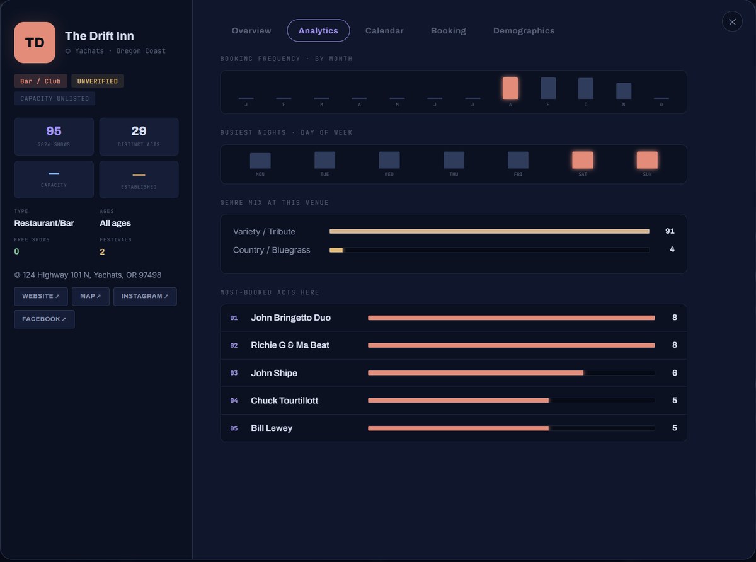Screen dimensions: 756x562
Task: Close the venue detail dialog
Action: (732, 21)
